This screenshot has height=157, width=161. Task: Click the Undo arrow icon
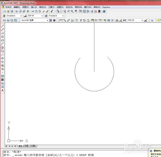tap(52, 11)
